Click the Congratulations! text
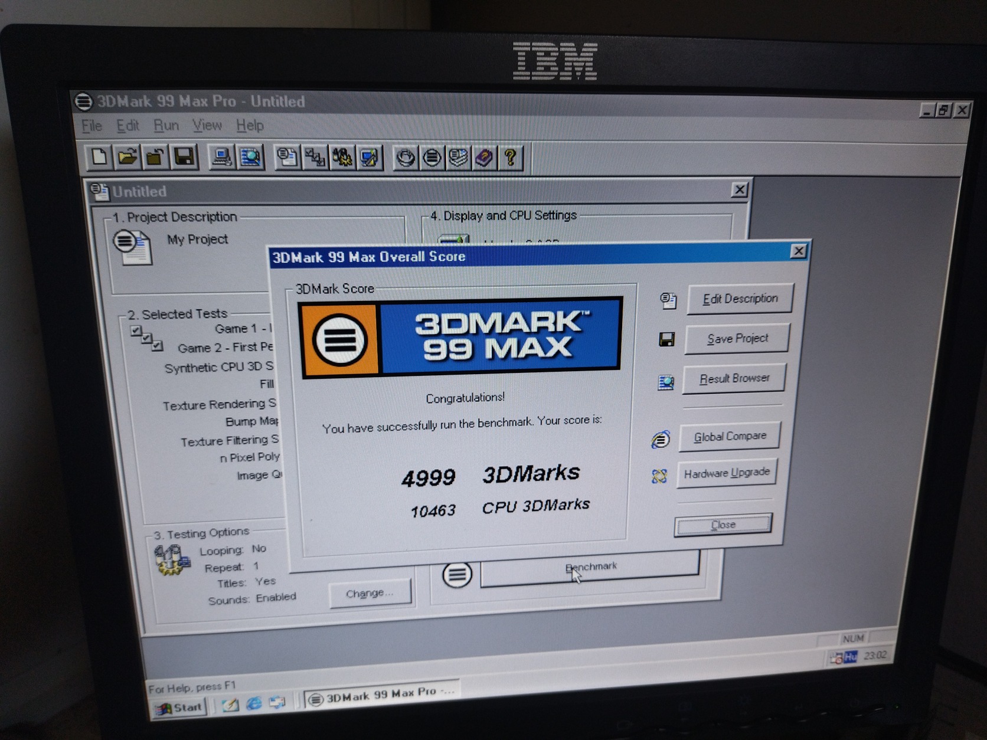The image size is (987, 740). (x=465, y=398)
